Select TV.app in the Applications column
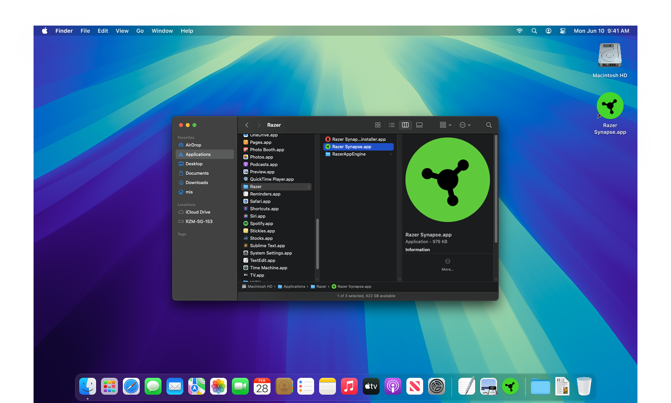Viewport: 671px width, 403px height. point(276,276)
